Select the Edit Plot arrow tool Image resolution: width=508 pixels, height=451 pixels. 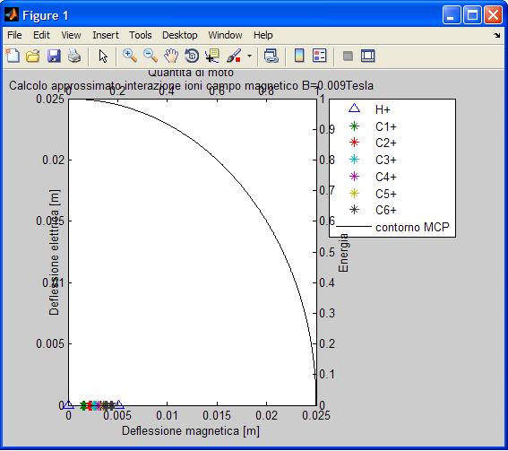103,56
